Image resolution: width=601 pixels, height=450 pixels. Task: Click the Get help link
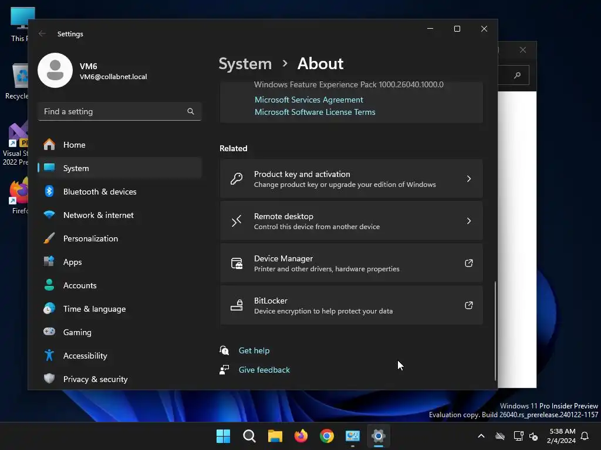point(254,350)
